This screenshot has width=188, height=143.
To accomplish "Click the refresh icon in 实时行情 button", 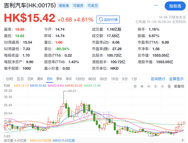I will click(101, 19).
